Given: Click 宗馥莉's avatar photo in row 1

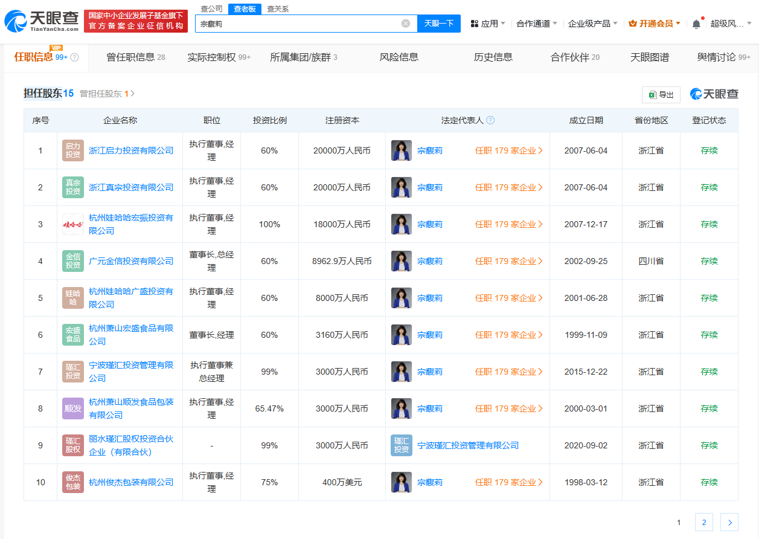Looking at the screenshot, I should (401, 150).
